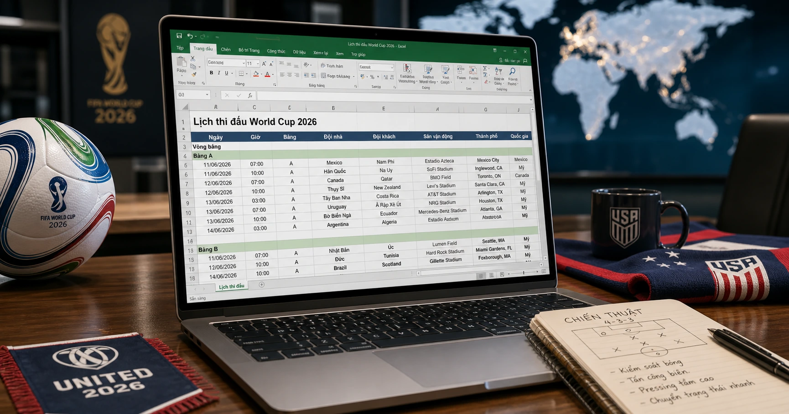Toggle Underline formatting

(x=226, y=73)
